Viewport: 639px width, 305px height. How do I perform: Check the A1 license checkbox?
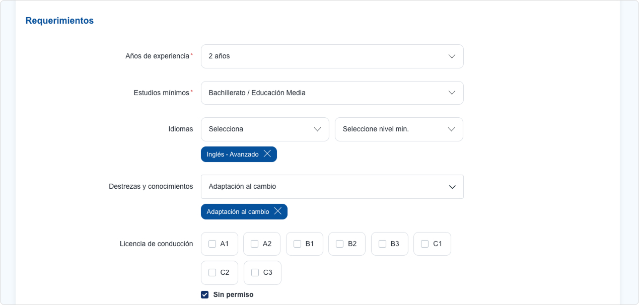[x=212, y=244]
